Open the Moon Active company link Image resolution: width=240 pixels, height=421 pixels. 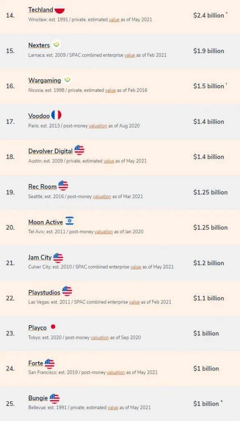pyautogui.click(x=45, y=222)
